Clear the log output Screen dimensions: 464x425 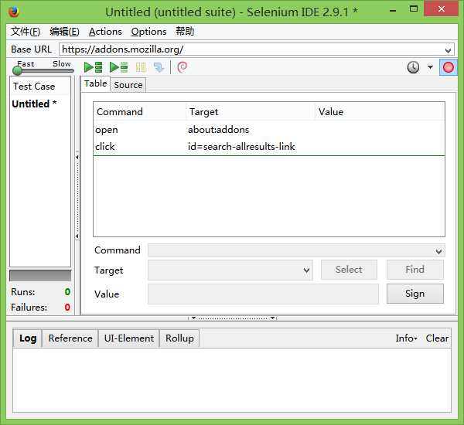[x=437, y=338]
